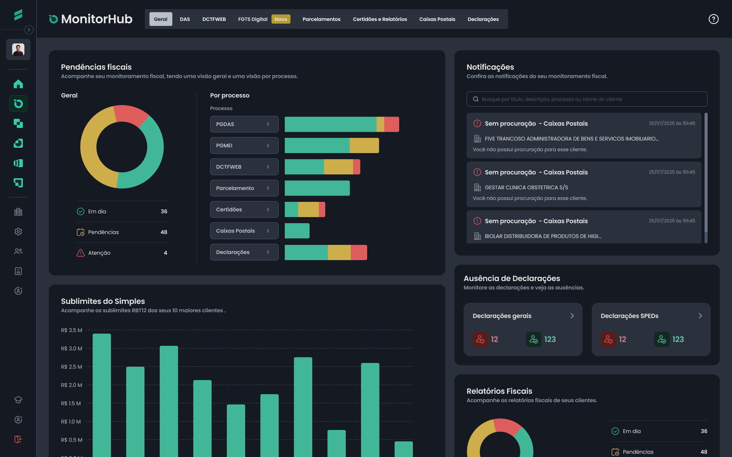Screen dimensions: 732x457
Task: Open the settings gear in sidebar
Action: [18, 232]
